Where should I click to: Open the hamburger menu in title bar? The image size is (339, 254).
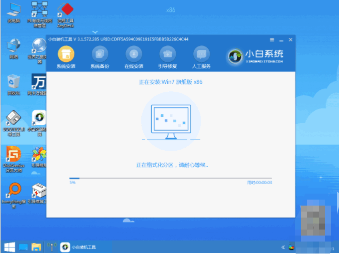272,40
